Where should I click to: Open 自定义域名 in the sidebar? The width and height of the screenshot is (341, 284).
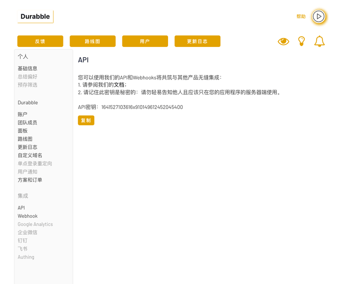(30, 155)
